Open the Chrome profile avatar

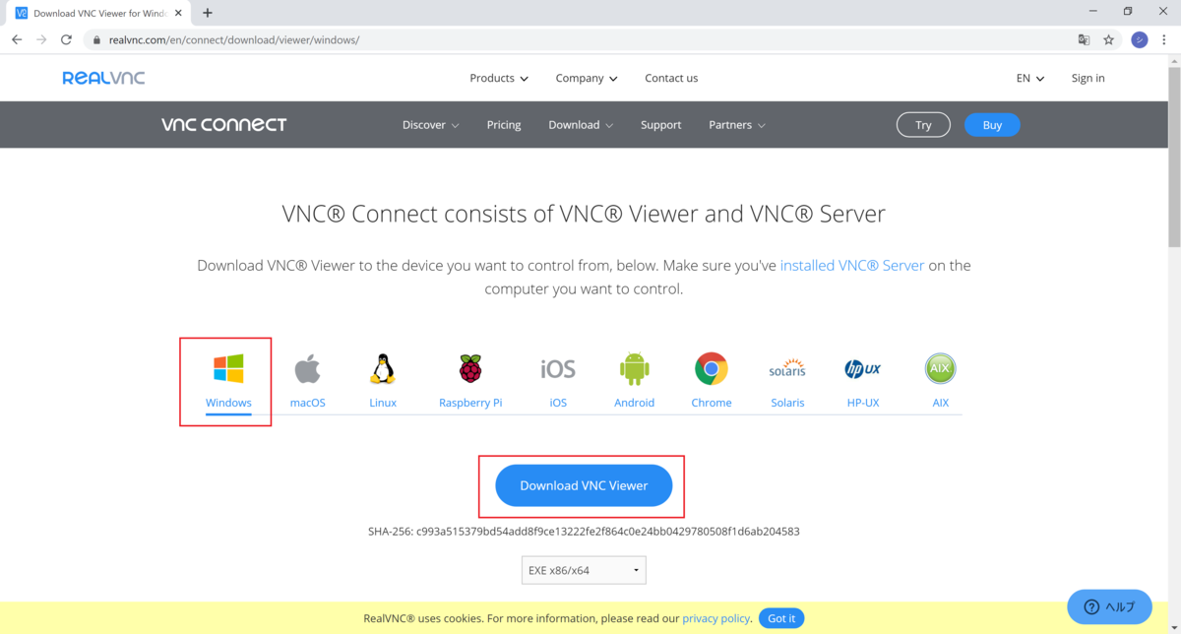(1140, 40)
